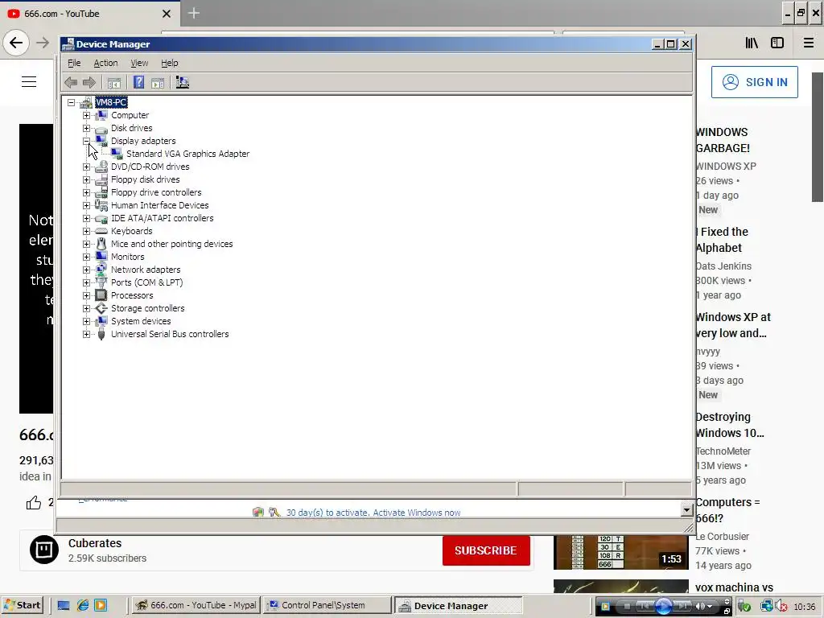This screenshot has height=618, width=824.
Task: Click the Activate Windows now link
Action: (416, 513)
